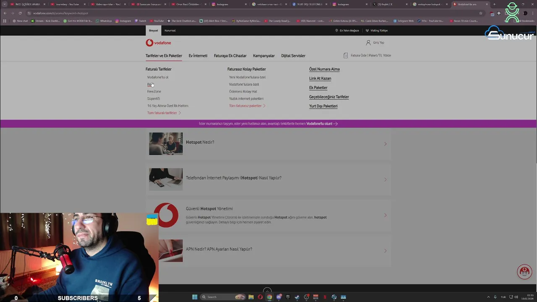
Task: Select the FreeZone tariff link
Action: [x=154, y=91]
